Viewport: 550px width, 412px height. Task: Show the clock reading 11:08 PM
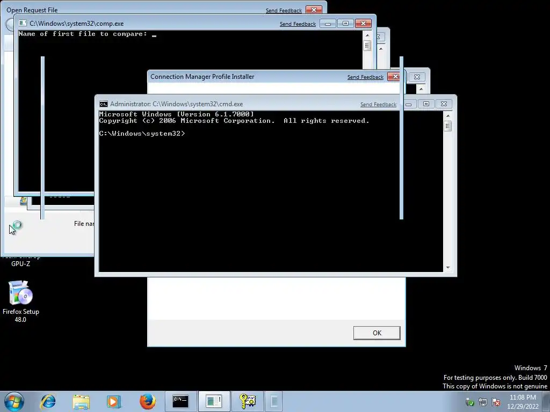point(523,398)
